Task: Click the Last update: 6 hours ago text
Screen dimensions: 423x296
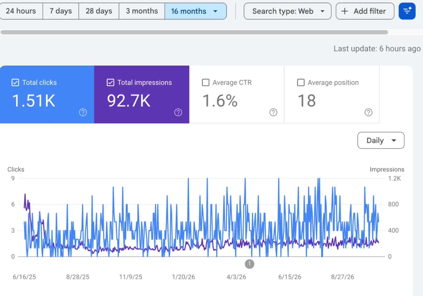Action: tap(377, 49)
